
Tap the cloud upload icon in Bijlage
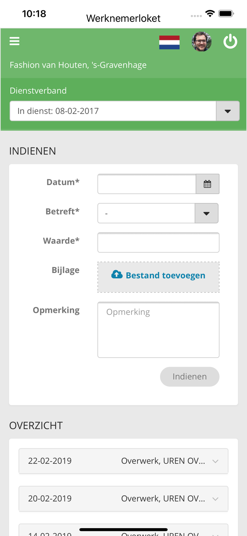117,274
